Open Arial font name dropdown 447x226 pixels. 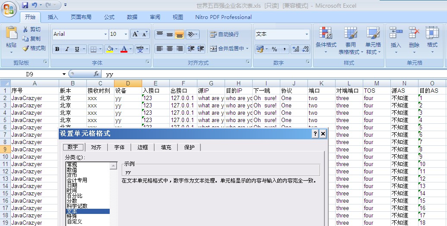click(105, 34)
